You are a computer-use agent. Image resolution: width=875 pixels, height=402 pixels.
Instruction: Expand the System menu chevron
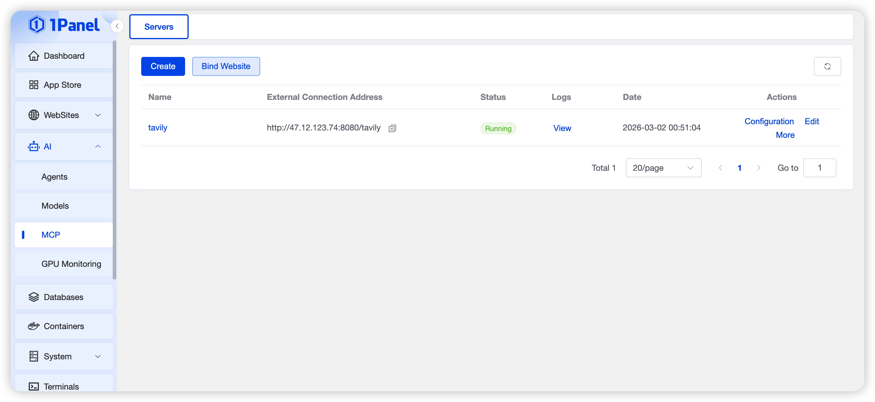point(98,357)
